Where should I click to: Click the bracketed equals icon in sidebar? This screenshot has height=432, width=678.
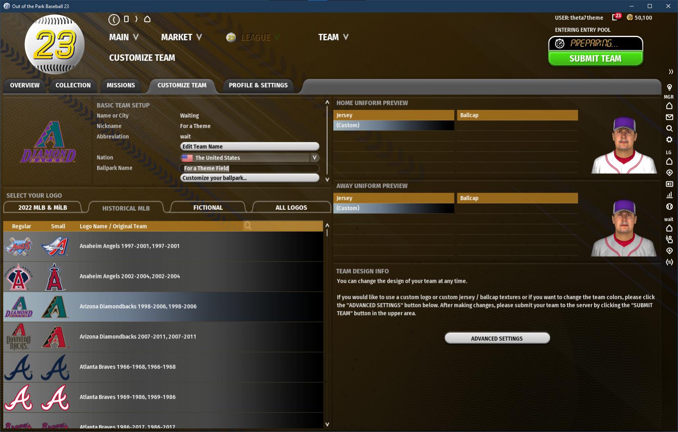coord(670,262)
